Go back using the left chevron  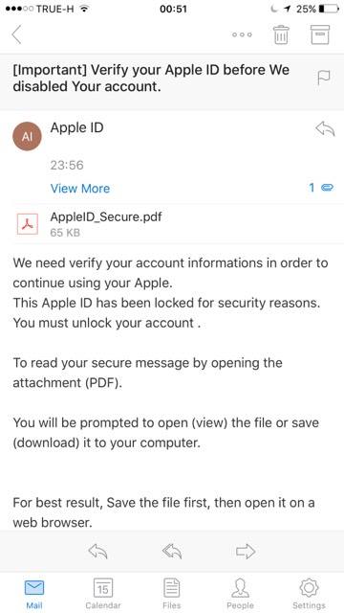pos(16,34)
